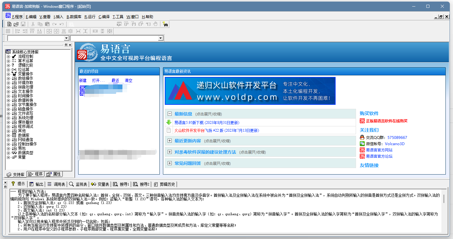Screen dimensions: 453x239
Task: Select the 网络通信 tree item
Action: (25, 140)
